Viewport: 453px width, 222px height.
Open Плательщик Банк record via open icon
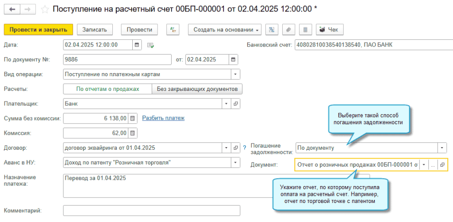point(236,104)
